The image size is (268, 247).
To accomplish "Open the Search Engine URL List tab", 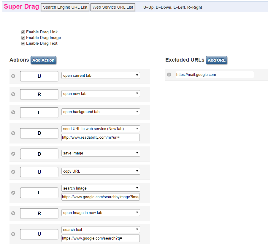I will (65, 7).
